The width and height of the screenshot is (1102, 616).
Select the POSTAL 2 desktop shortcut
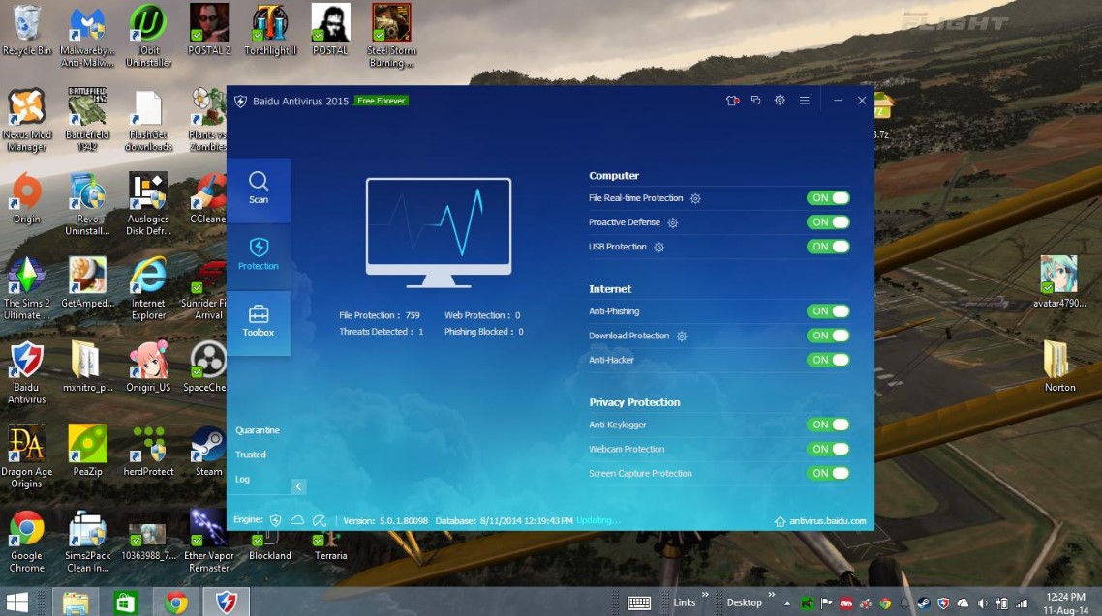209,29
